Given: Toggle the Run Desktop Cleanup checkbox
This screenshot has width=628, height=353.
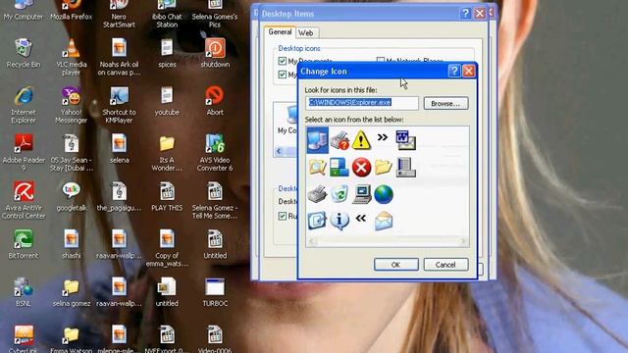Looking at the screenshot, I should click(x=282, y=216).
